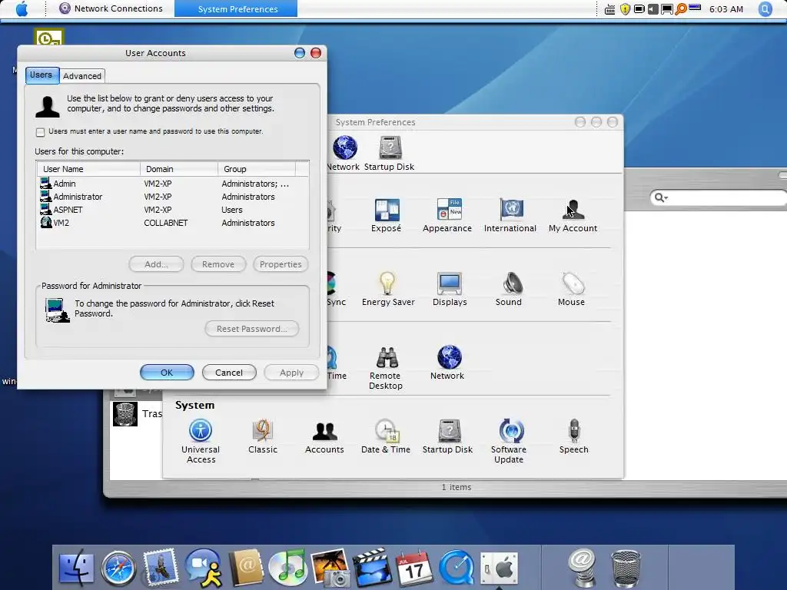Click the clock showing 6:03 AM
Screen dimensions: 787x590
coord(726,9)
